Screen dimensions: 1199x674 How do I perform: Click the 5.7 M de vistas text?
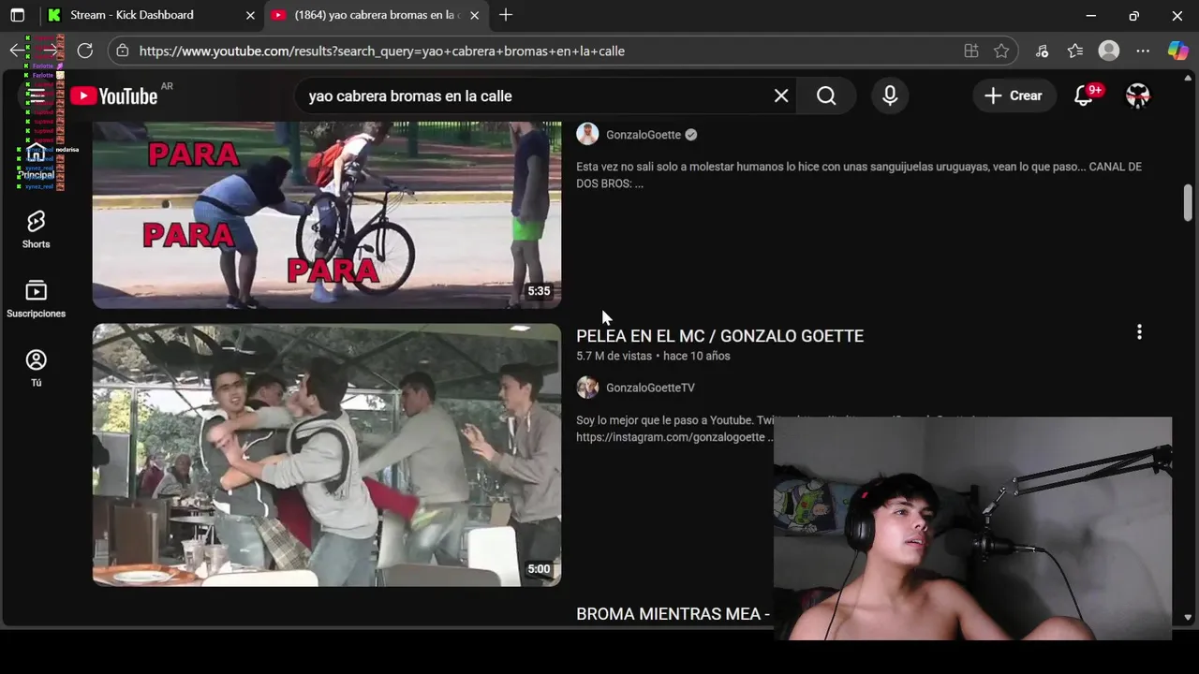coord(614,356)
